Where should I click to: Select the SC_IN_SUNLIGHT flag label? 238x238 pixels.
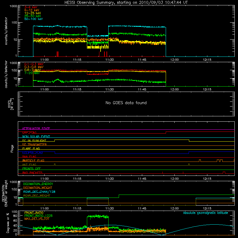coord(34,140)
